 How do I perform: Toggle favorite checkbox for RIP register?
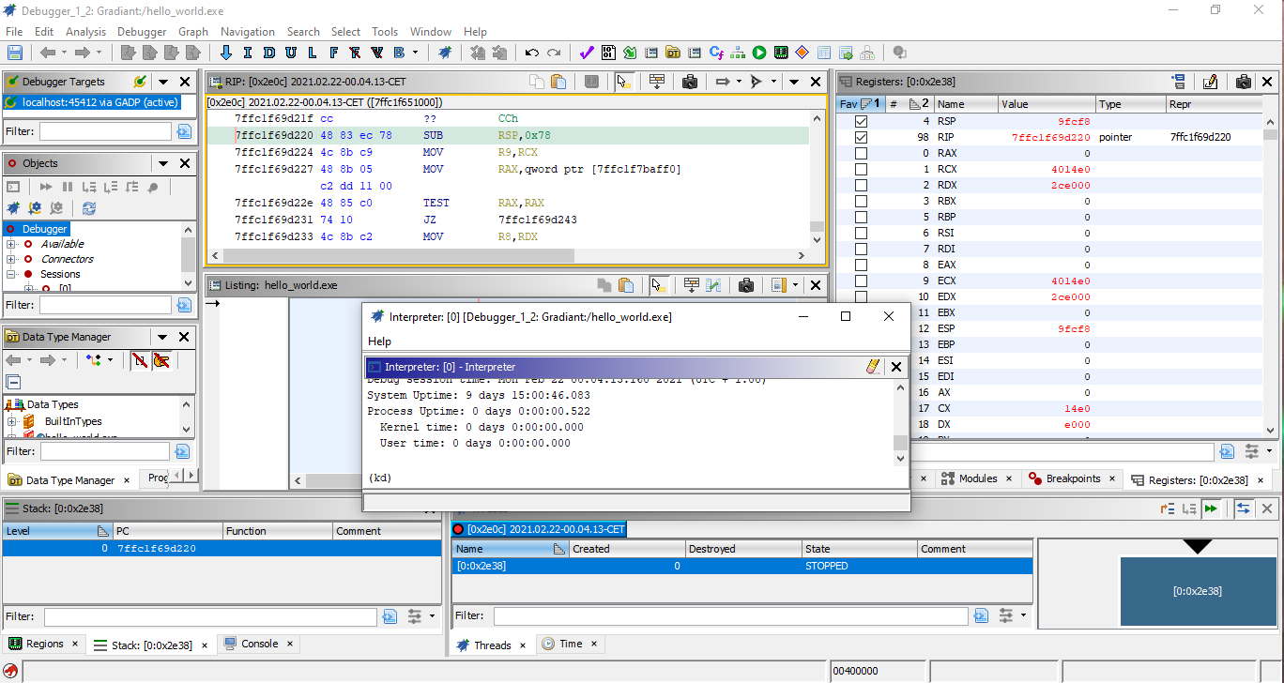click(x=861, y=137)
